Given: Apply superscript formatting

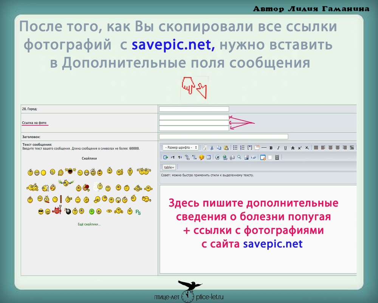Looking at the screenshot, I should coord(300,148).
